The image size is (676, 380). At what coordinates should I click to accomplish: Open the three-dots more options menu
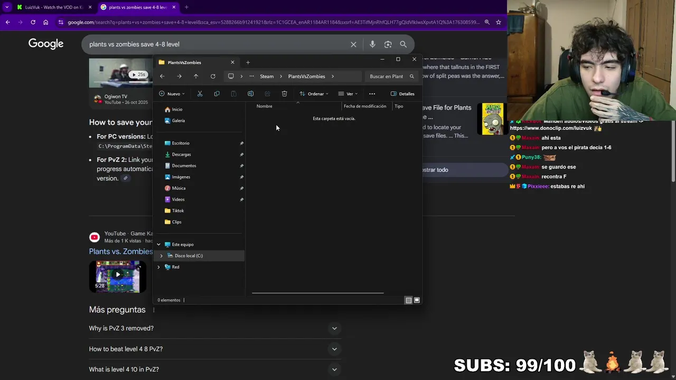coord(372,94)
